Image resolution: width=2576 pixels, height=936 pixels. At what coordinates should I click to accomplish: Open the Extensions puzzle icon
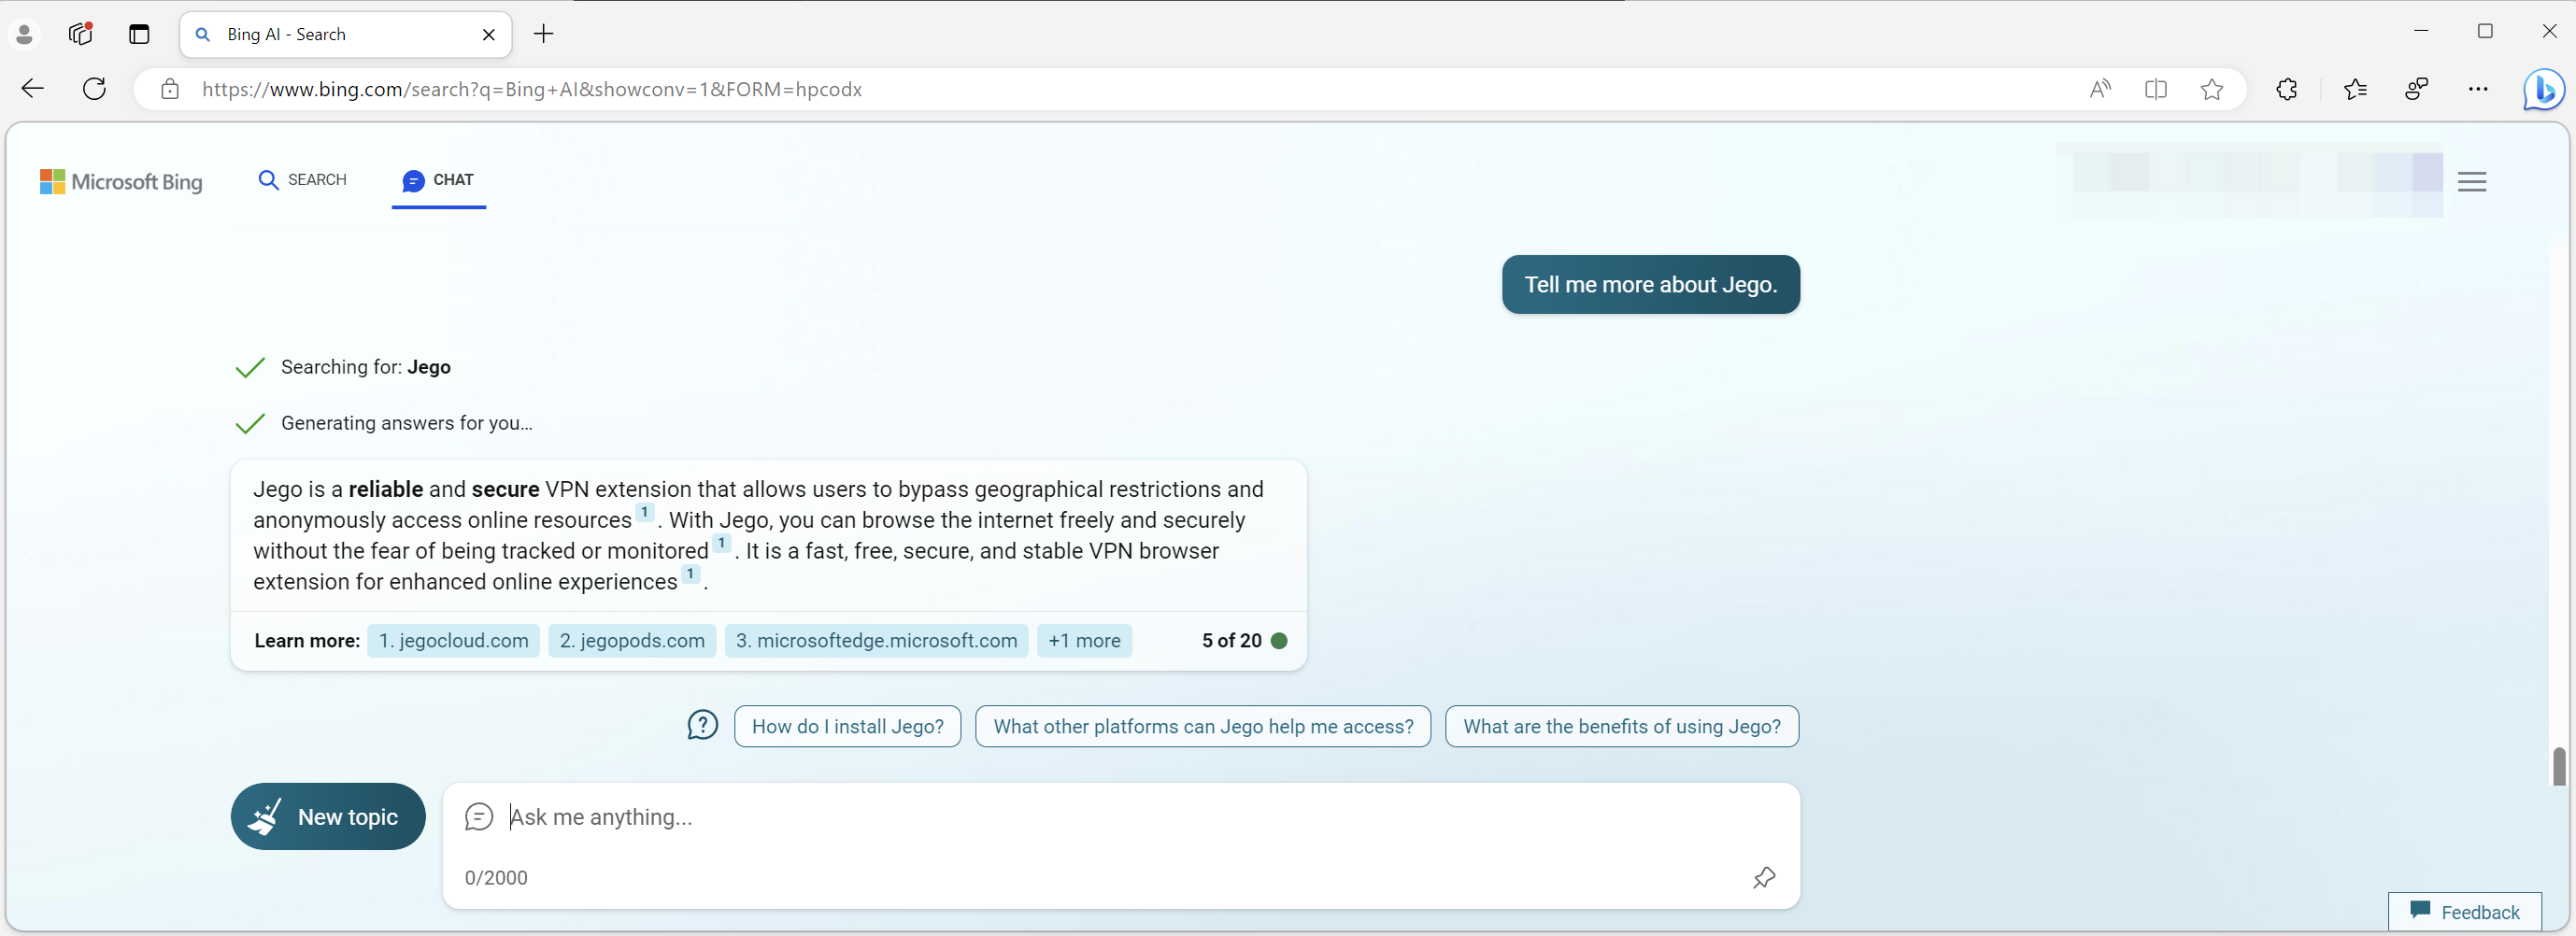click(x=2287, y=90)
